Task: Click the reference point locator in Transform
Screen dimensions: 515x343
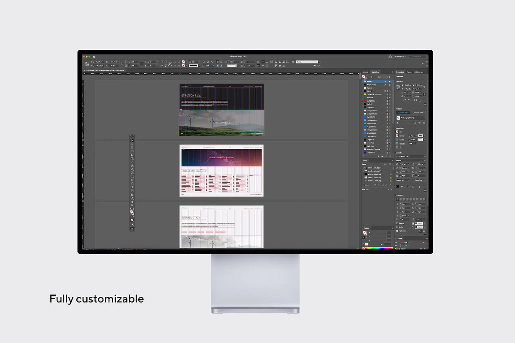Action: point(398,87)
